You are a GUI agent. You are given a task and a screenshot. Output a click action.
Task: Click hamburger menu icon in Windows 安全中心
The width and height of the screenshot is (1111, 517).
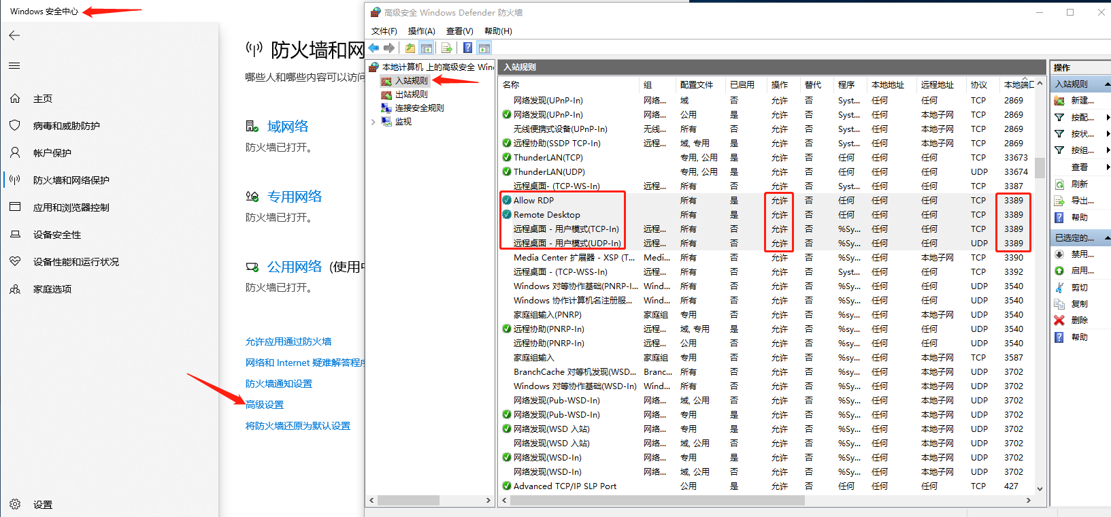coord(14,66)
